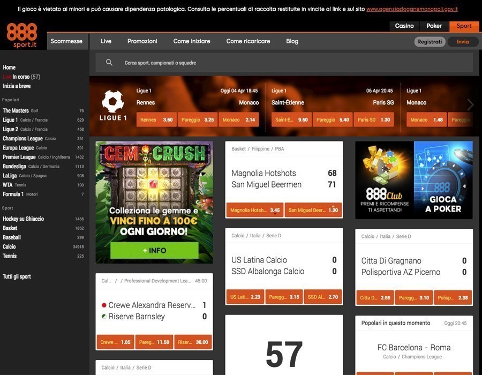
Task: Bet on Paris SG at 1.30
Action: 374,119
